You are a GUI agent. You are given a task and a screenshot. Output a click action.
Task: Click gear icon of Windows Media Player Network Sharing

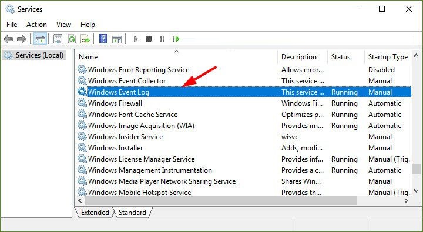click(82, 181)
